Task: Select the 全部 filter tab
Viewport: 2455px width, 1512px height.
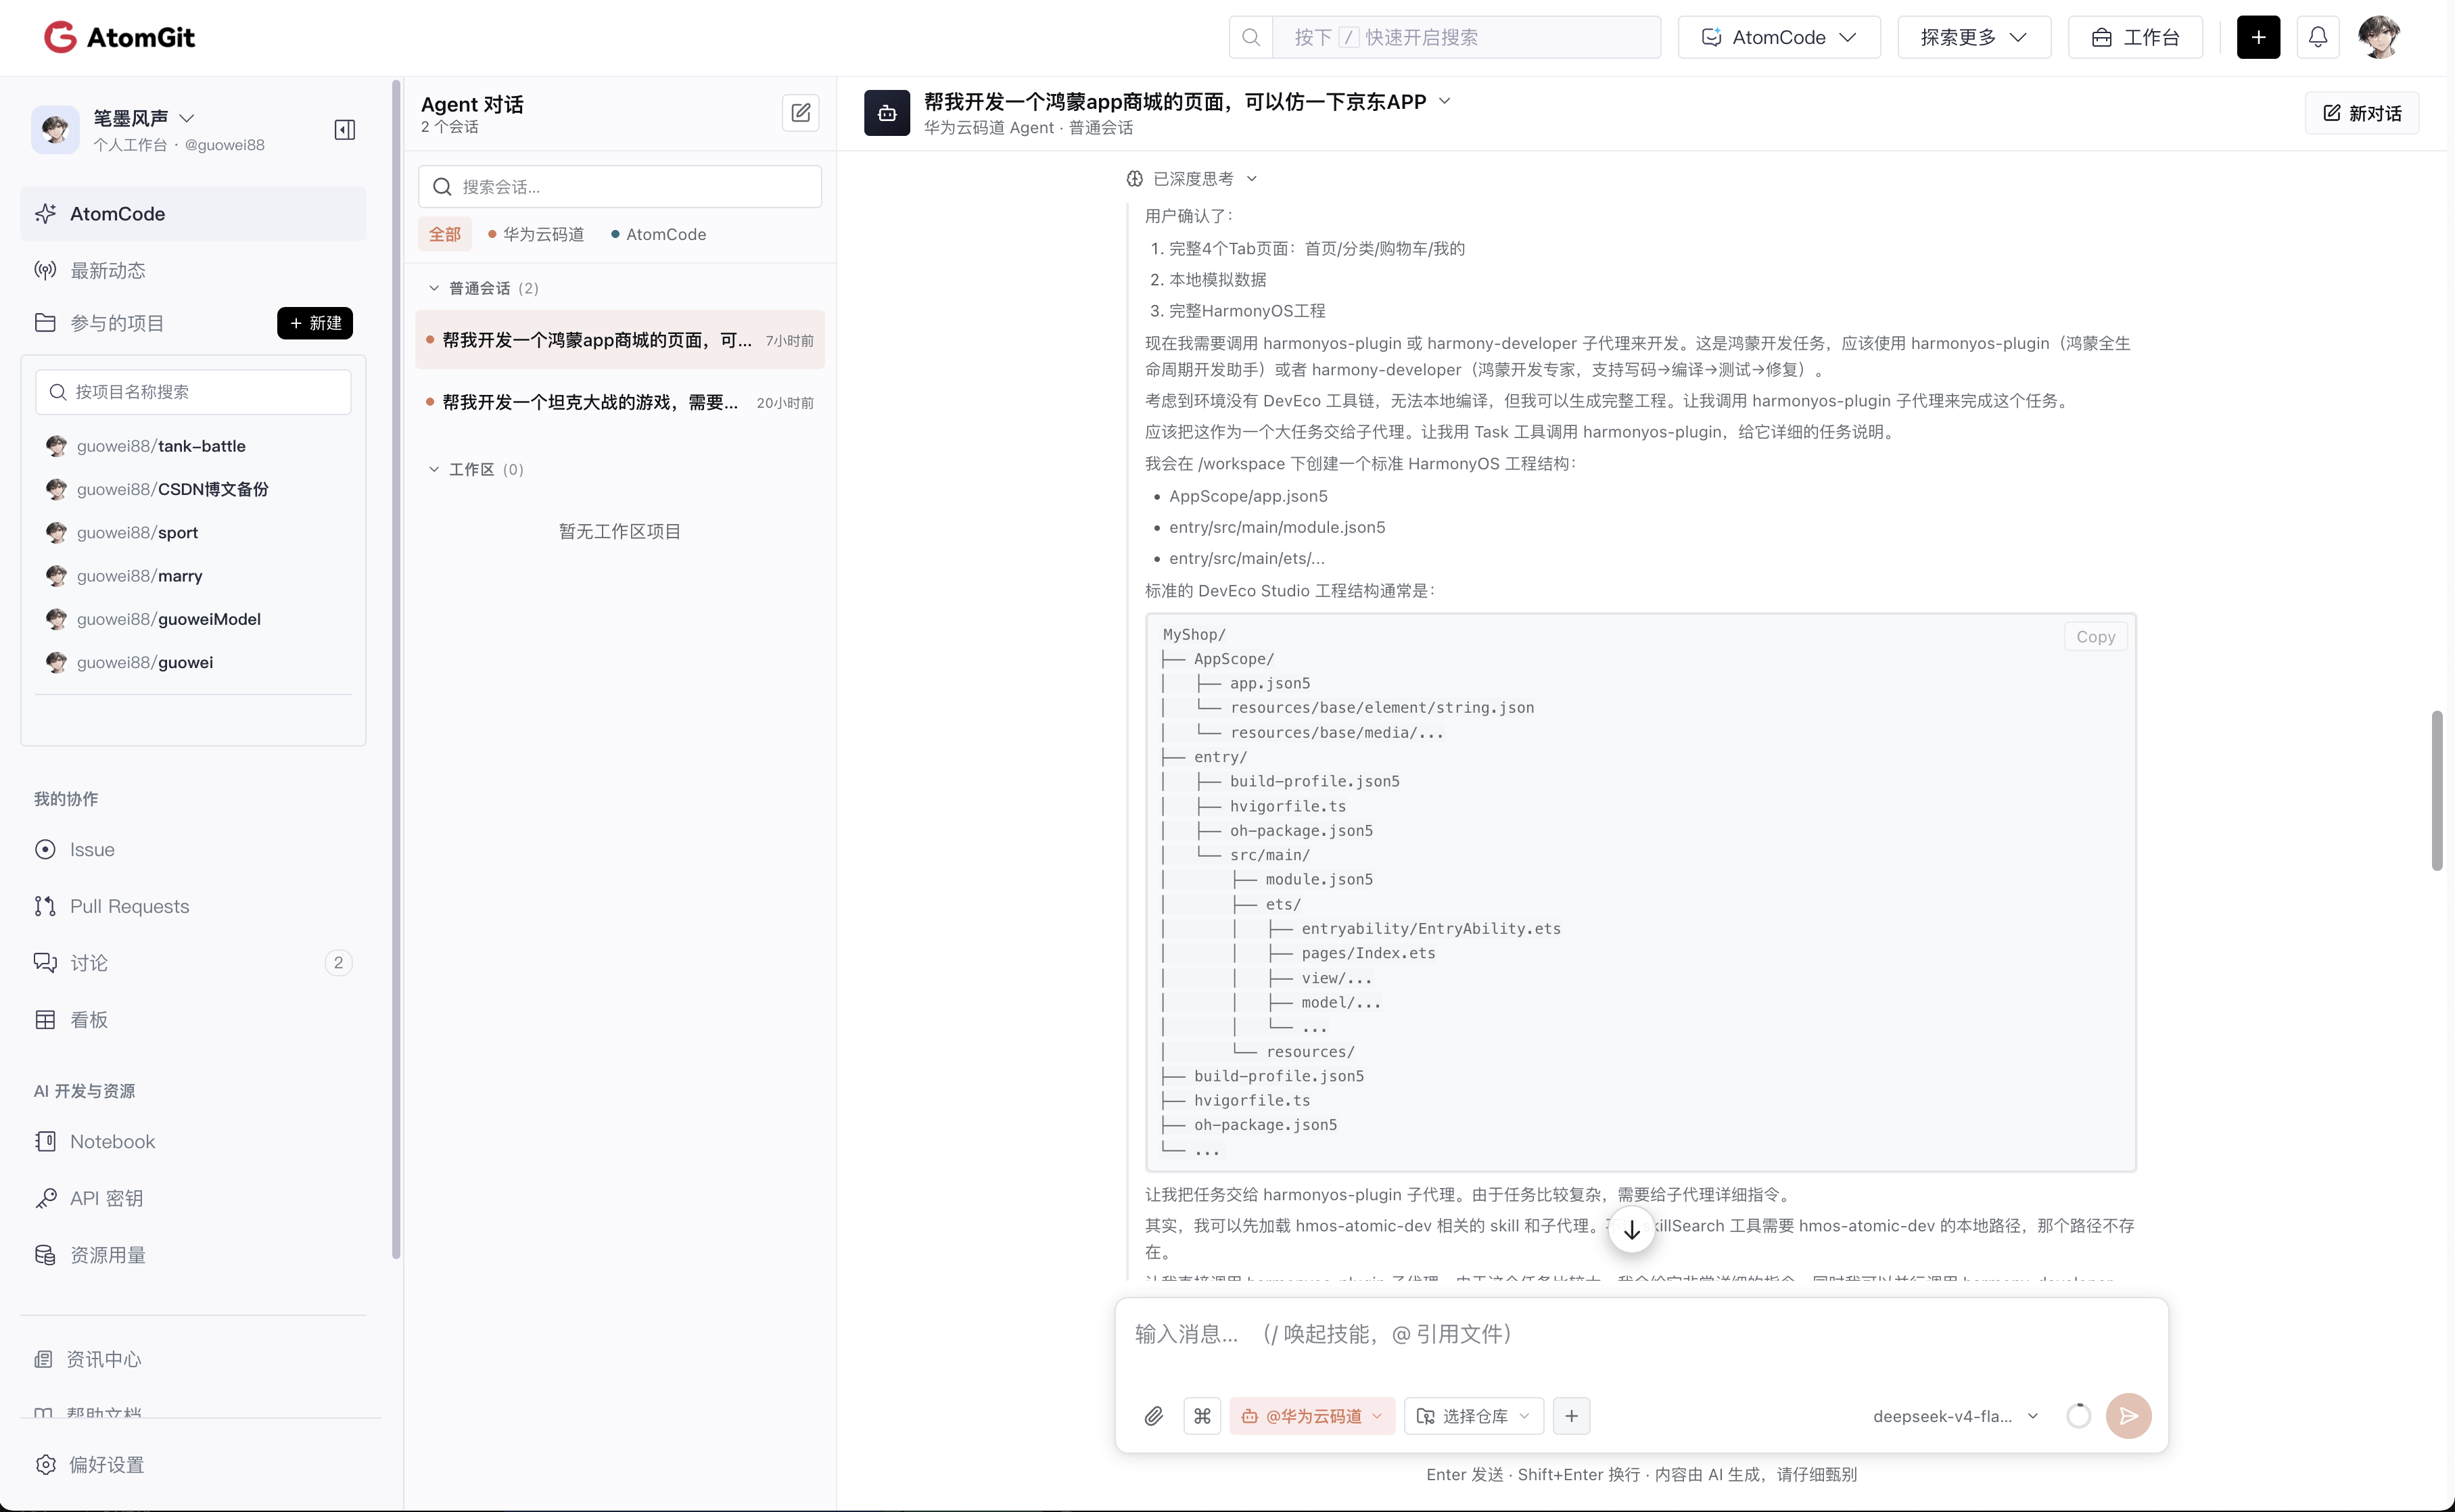Action: 445,234
